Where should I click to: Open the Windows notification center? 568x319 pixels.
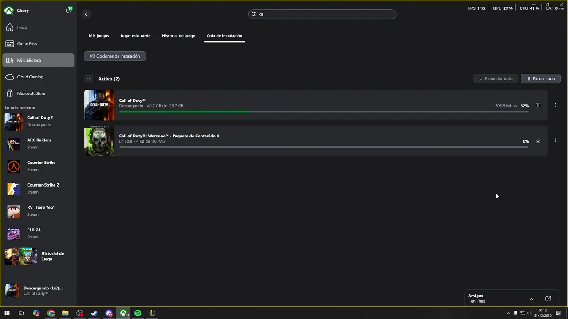[558, 313]
